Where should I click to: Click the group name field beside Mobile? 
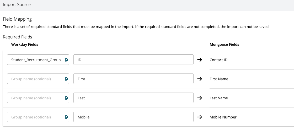36,117
